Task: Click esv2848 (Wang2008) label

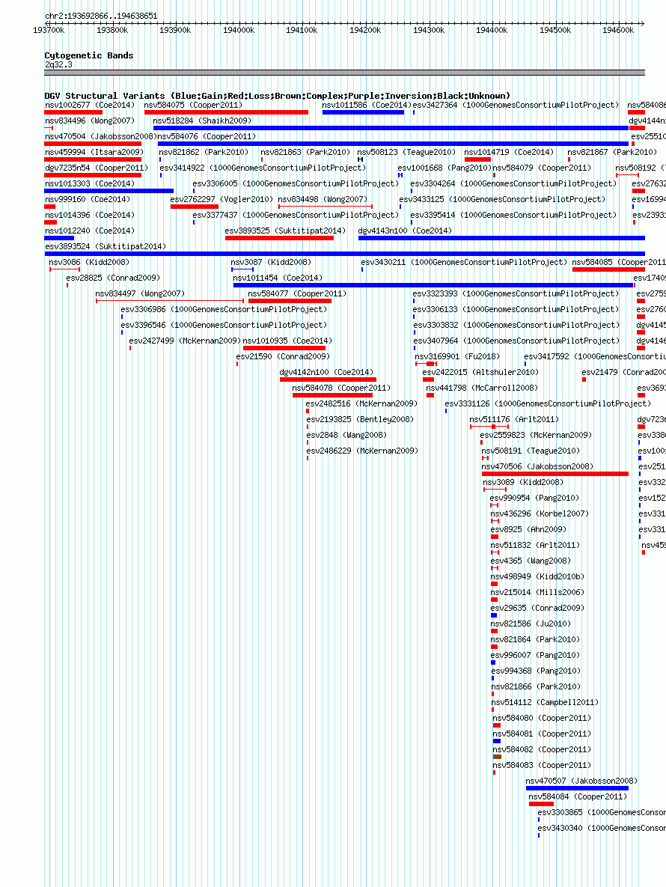Action: pyautogui.click(x=346, y=435)
